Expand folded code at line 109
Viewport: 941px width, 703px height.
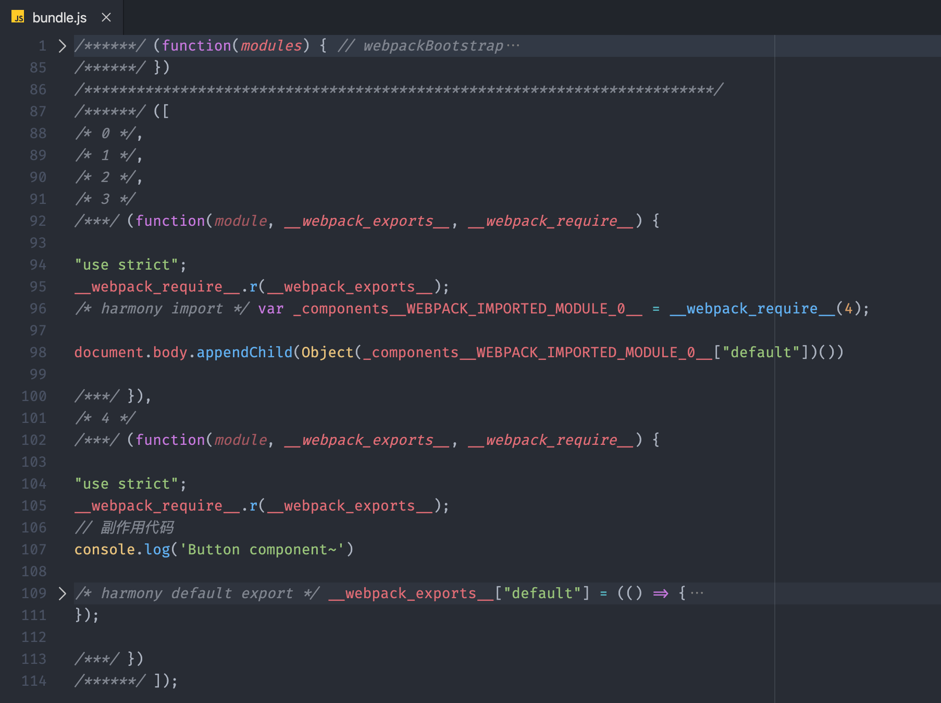[x=63, y=593]
